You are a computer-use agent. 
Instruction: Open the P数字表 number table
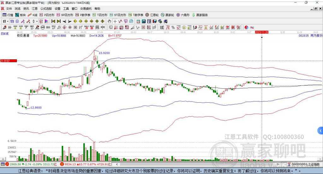[x=83, y=15]
